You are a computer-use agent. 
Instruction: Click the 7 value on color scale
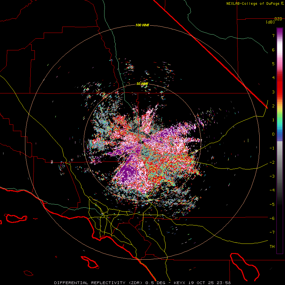[273, 35]
